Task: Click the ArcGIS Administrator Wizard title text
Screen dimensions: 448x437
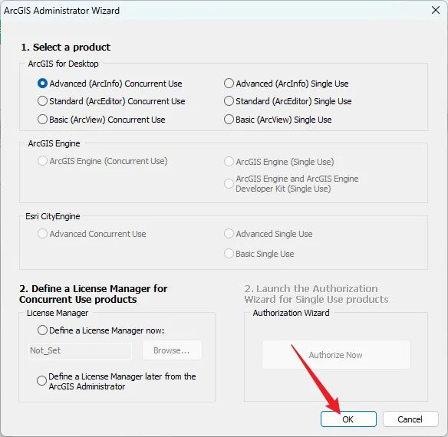Action: (x=61, y=11)
